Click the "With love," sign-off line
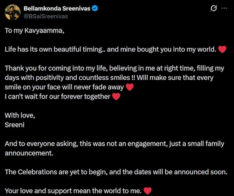This screenshot has width=234, height=196. (x=20, y=115)
